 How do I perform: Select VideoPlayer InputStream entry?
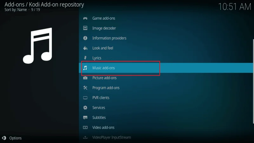point(166,138)
